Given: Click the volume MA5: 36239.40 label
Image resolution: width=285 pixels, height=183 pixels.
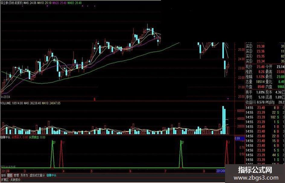Looking at the screenshot, I should pos(32,103).
